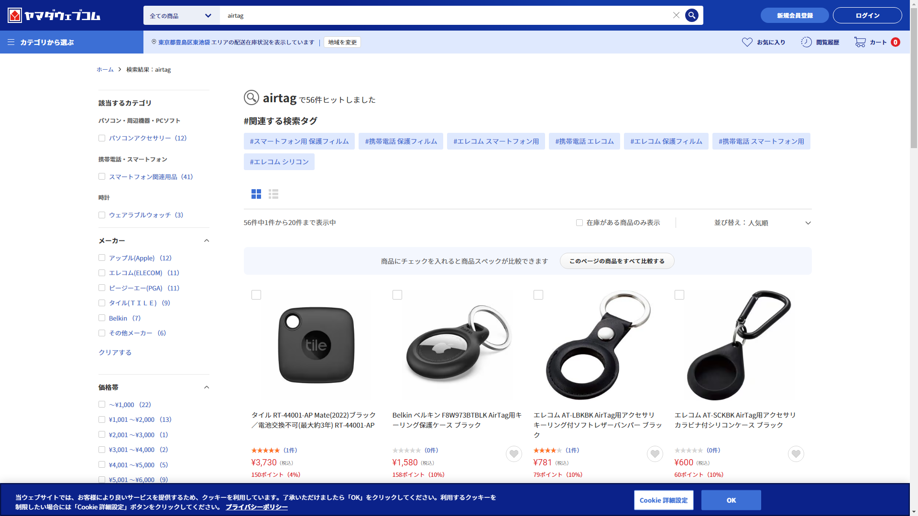
Task: Favorite the Belkin AirTag case heart
Action: (514, 454)
